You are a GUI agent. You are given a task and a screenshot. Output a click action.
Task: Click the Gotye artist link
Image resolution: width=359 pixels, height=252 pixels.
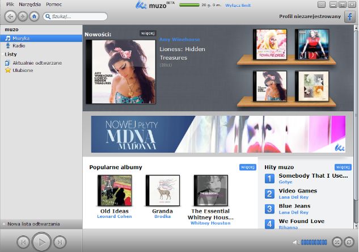pyautogui.click(x=285, y=182)
